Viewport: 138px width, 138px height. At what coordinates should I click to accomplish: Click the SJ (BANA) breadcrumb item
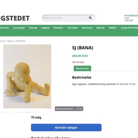(21, 41)
